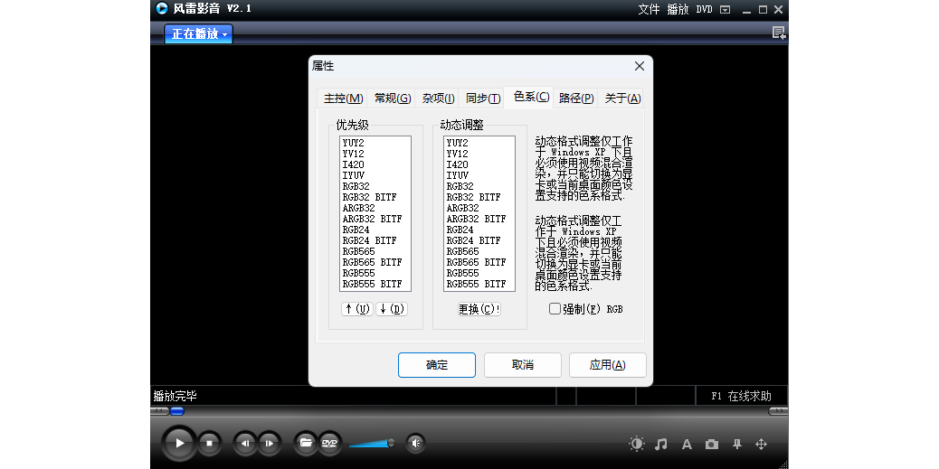Take a snapshot with the camera icon
The width and height of the screenshot is (939, 469).
[x=712, y=444]
